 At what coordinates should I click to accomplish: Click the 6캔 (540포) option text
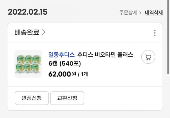point(65,63)
